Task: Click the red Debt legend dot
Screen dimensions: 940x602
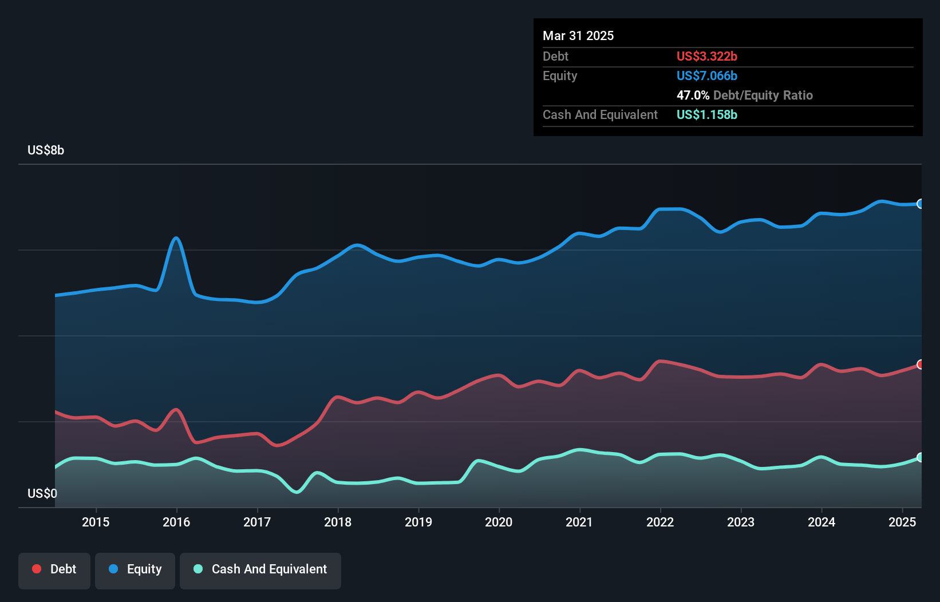Action: [x=37, y=569]
